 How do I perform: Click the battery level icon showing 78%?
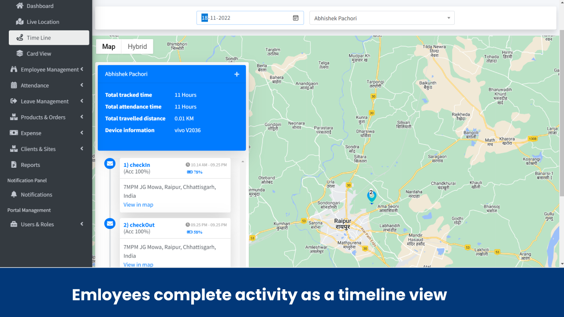pyautogui.click(x=189, y=172)
